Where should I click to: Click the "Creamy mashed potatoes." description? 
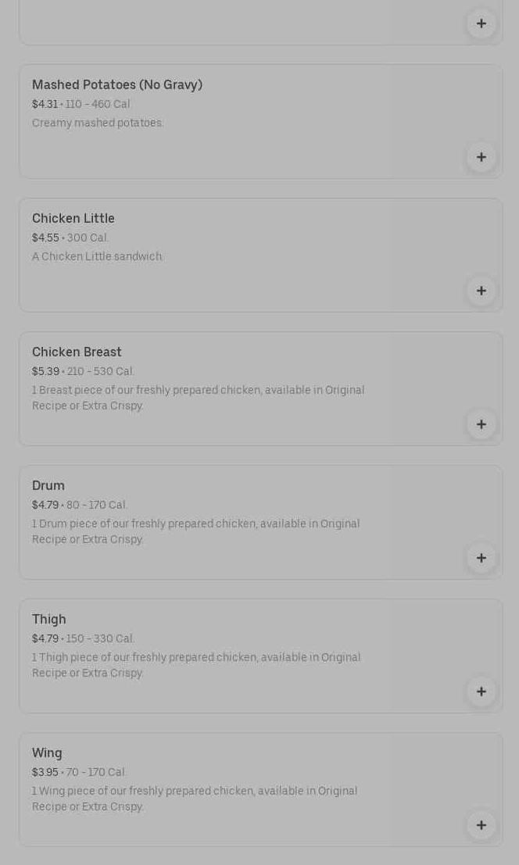(98, 123)
